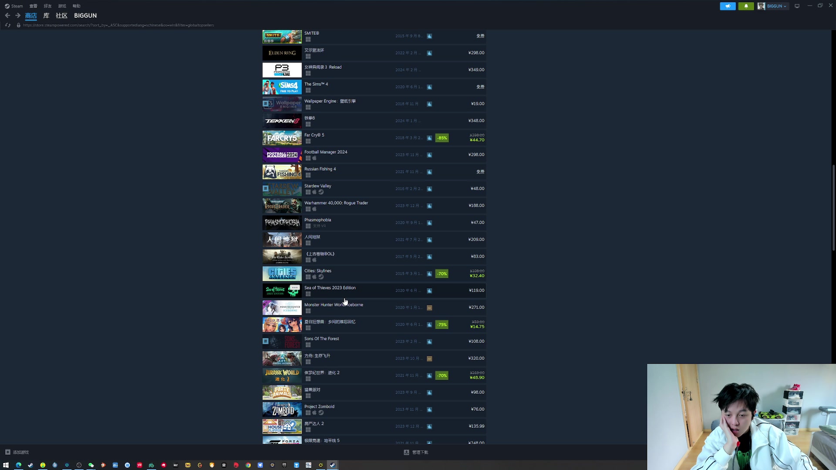Open the Steam menu
Image resolution: width=836 pixels, height=470 pixels.
pyautogui.click(x=13, y=6)
